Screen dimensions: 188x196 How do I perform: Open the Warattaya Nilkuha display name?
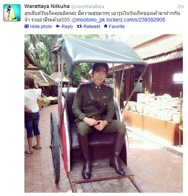pos(47,6)
